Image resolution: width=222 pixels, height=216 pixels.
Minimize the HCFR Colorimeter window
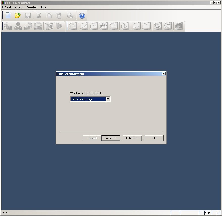tap(212, 3)
